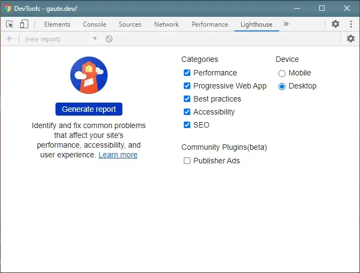Activate the inspect element picker icon
360x273 pixels.
tap(10, 24)
